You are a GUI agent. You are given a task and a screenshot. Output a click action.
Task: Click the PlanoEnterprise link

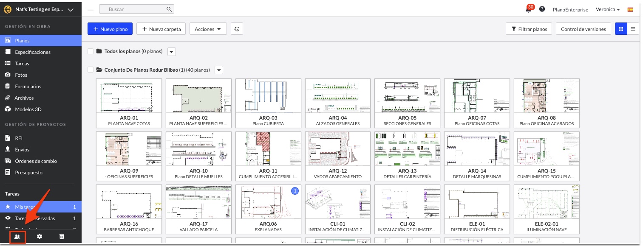coord(570,9)
